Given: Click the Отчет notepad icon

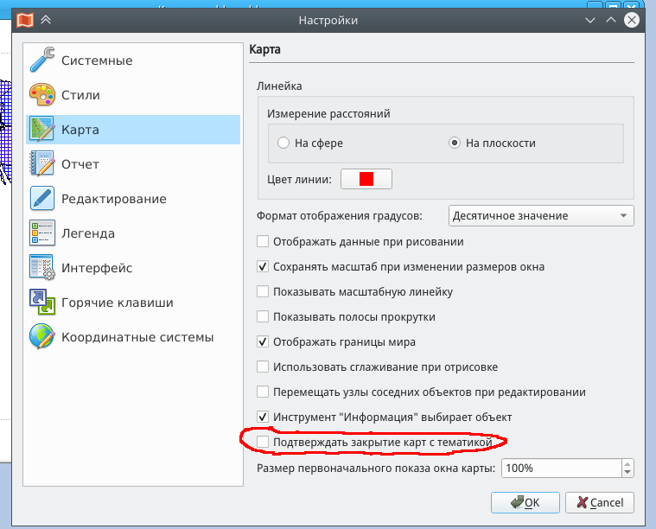Looking at the screenshot, I should [42, 164].
